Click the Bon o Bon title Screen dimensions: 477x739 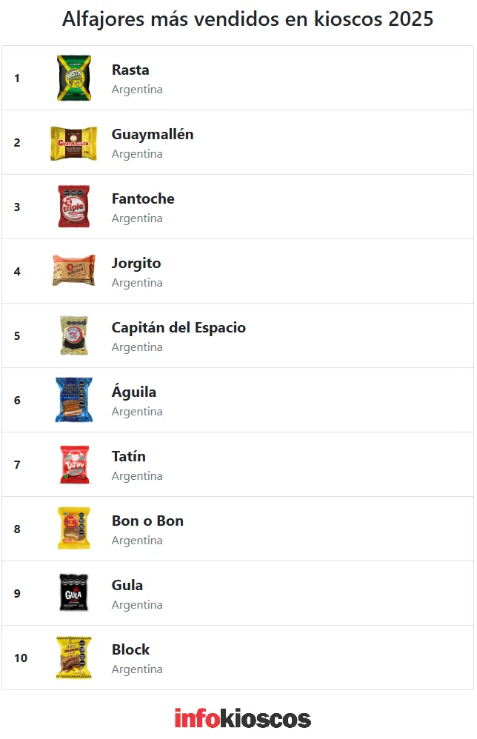click(x=147, y=521)
